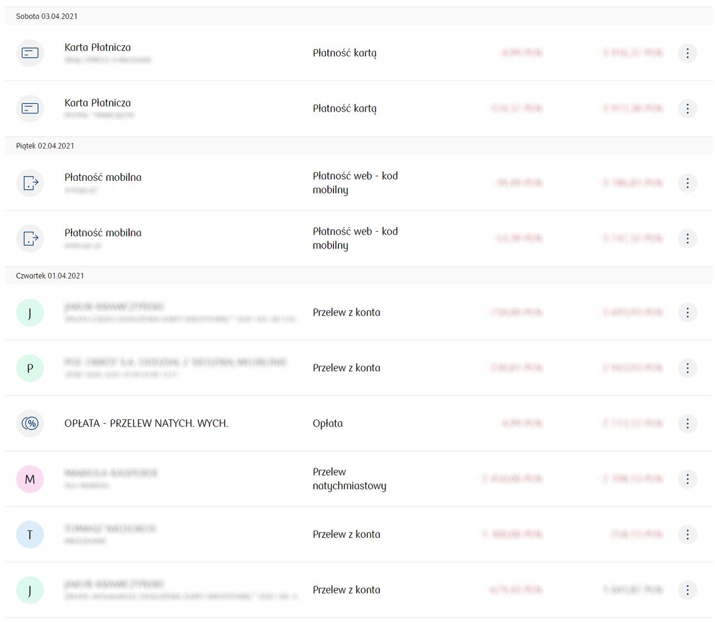Open options menu for the P avatar transfer
Viewport: 715px width, 622px height.
tap(687, 368)
